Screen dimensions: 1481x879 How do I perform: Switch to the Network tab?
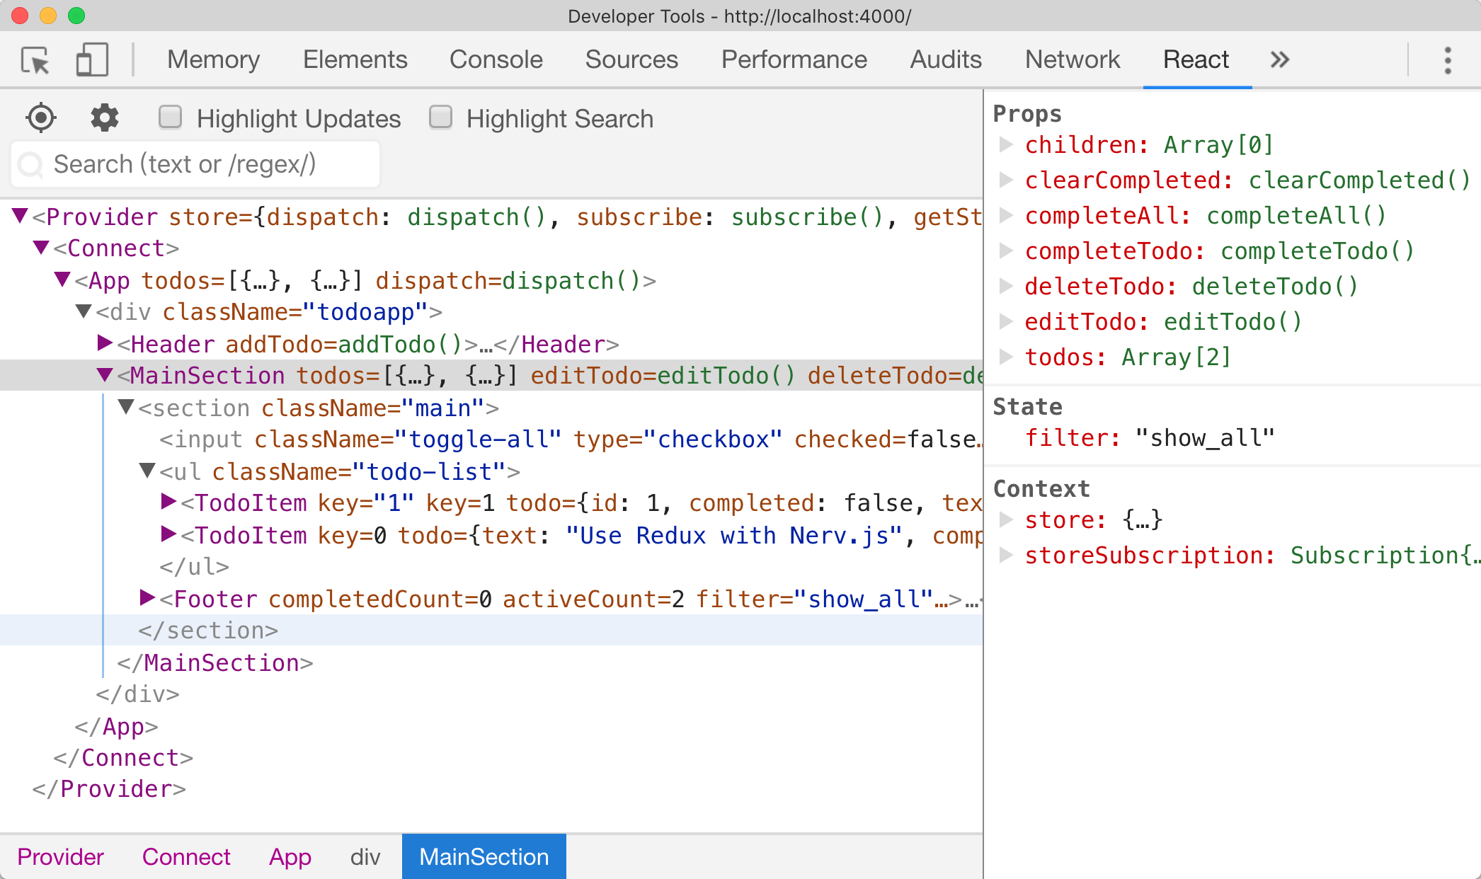[1072, 60]
